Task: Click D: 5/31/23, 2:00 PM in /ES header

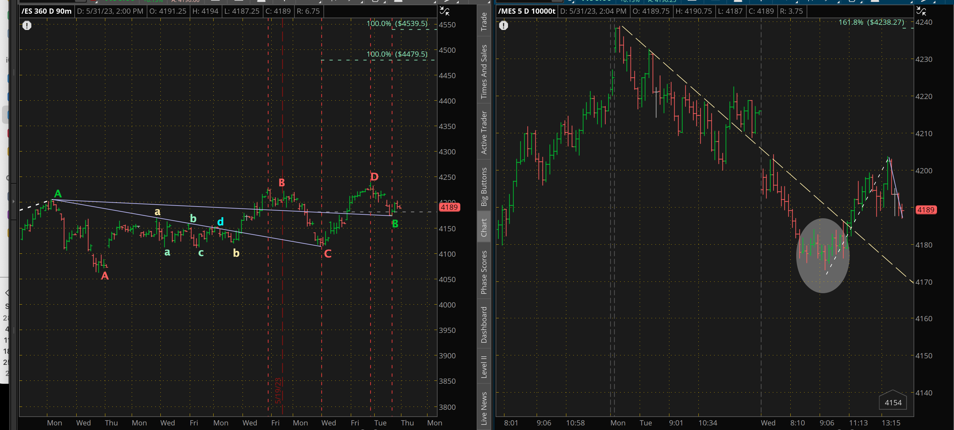Action: tap(110, 11)
